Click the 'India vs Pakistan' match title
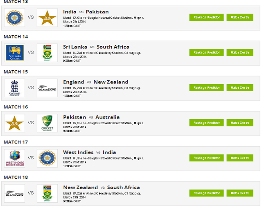The height and width of the screenshot is (208, 262). [x=86, y=12]
